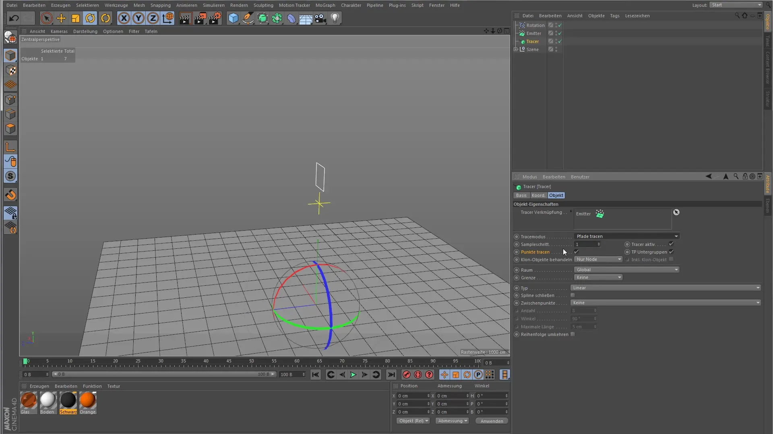Screen dimensions: 773x434
Task: Select the Scale tool
Action: point(76,18)
